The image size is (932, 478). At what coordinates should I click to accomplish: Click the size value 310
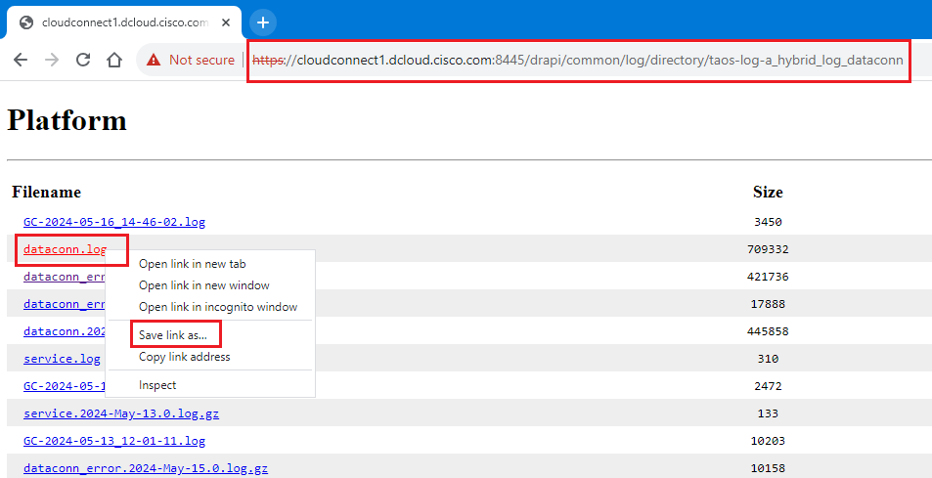[x=768, y=359]
